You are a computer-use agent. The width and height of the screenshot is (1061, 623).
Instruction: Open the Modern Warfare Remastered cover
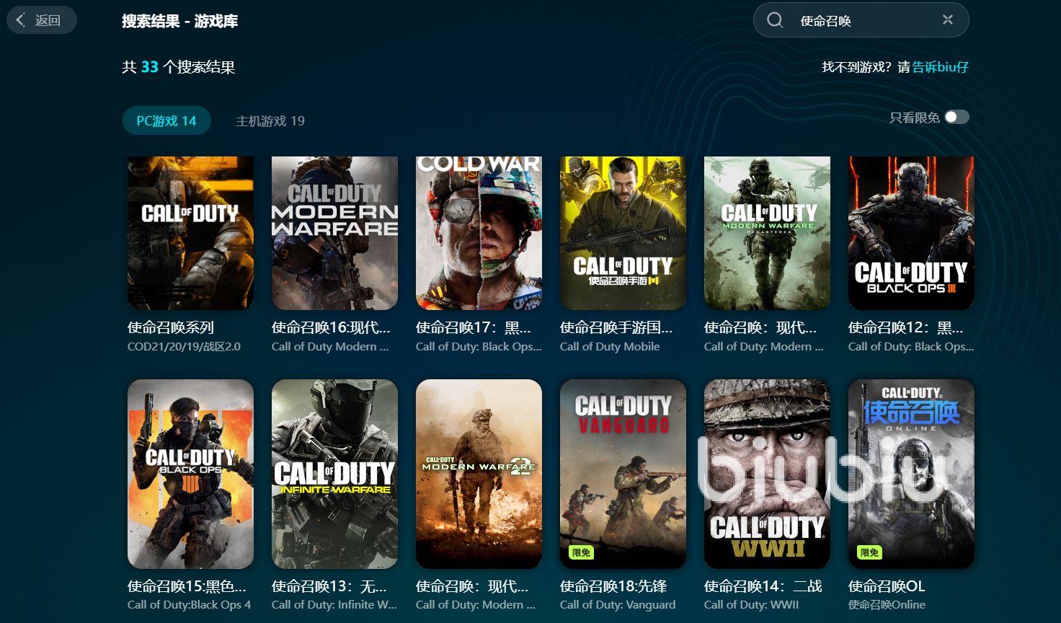point(767,233)
